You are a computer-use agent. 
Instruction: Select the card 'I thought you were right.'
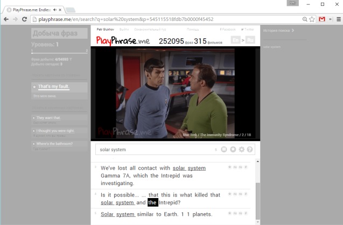click(59, 133)
